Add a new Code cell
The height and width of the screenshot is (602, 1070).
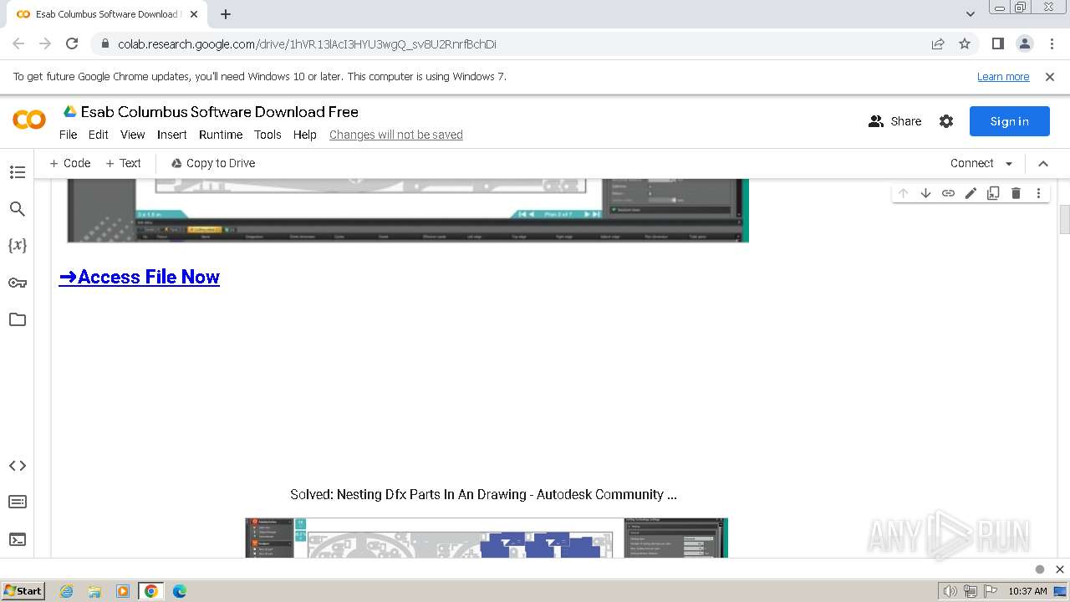pyautogui.click(x=70, y=163)
